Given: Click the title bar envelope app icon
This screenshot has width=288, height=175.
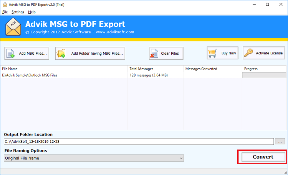Looking at the screenshot, I should pos(5,5).
